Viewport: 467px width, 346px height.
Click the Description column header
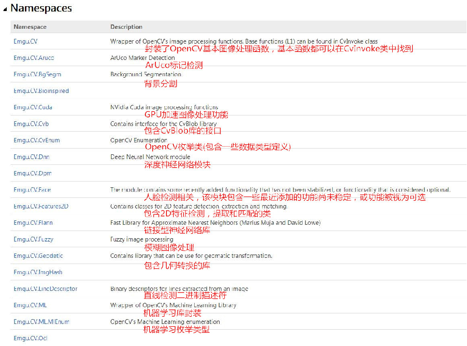(x=126, y=27)
